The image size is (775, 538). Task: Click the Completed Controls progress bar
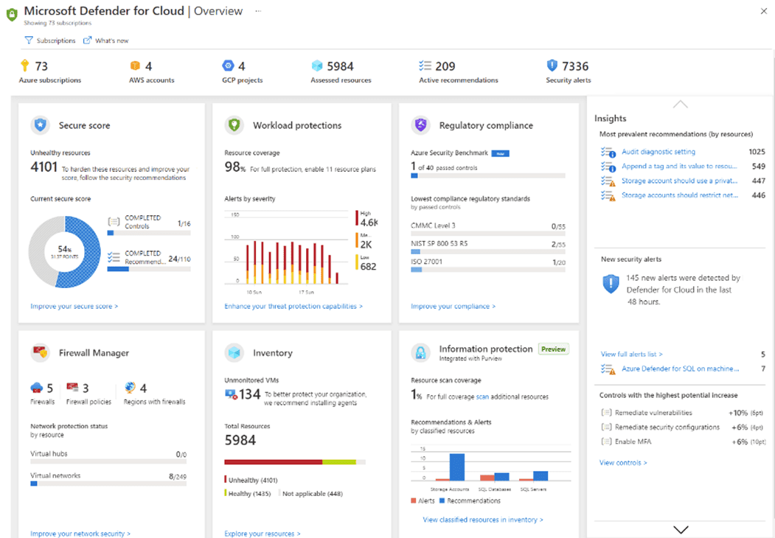pyautogui.click(x=149, y=233)
